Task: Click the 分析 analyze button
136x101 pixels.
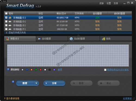Action: click(x=54, y=83)
